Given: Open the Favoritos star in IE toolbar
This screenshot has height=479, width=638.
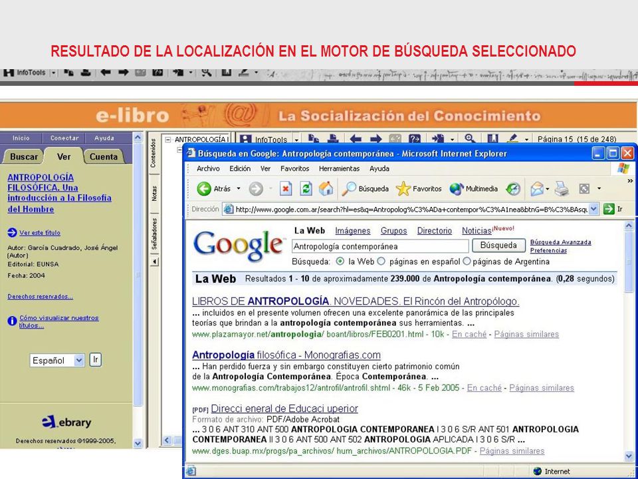Looking at the screenshot, I should click(419, 188).
